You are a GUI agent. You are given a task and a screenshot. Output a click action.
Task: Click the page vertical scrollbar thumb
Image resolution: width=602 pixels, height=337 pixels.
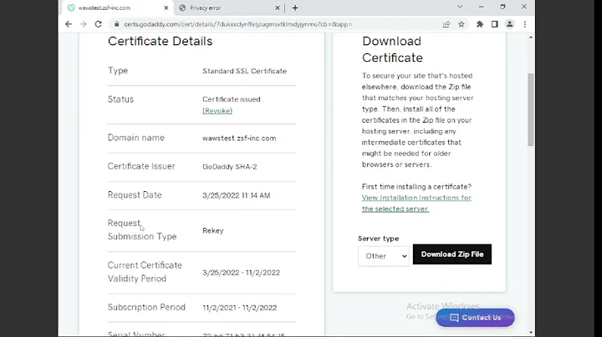coord(531,109)
